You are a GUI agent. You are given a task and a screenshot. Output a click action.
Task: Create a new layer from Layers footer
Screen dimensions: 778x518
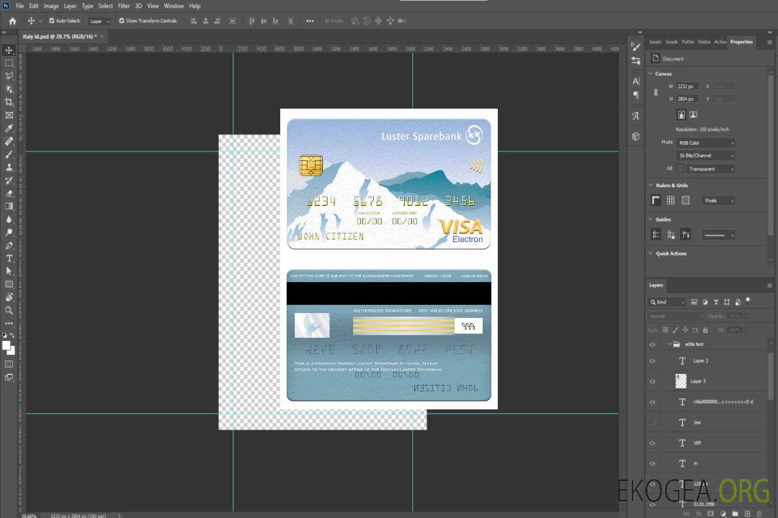[x=747, y=514]
